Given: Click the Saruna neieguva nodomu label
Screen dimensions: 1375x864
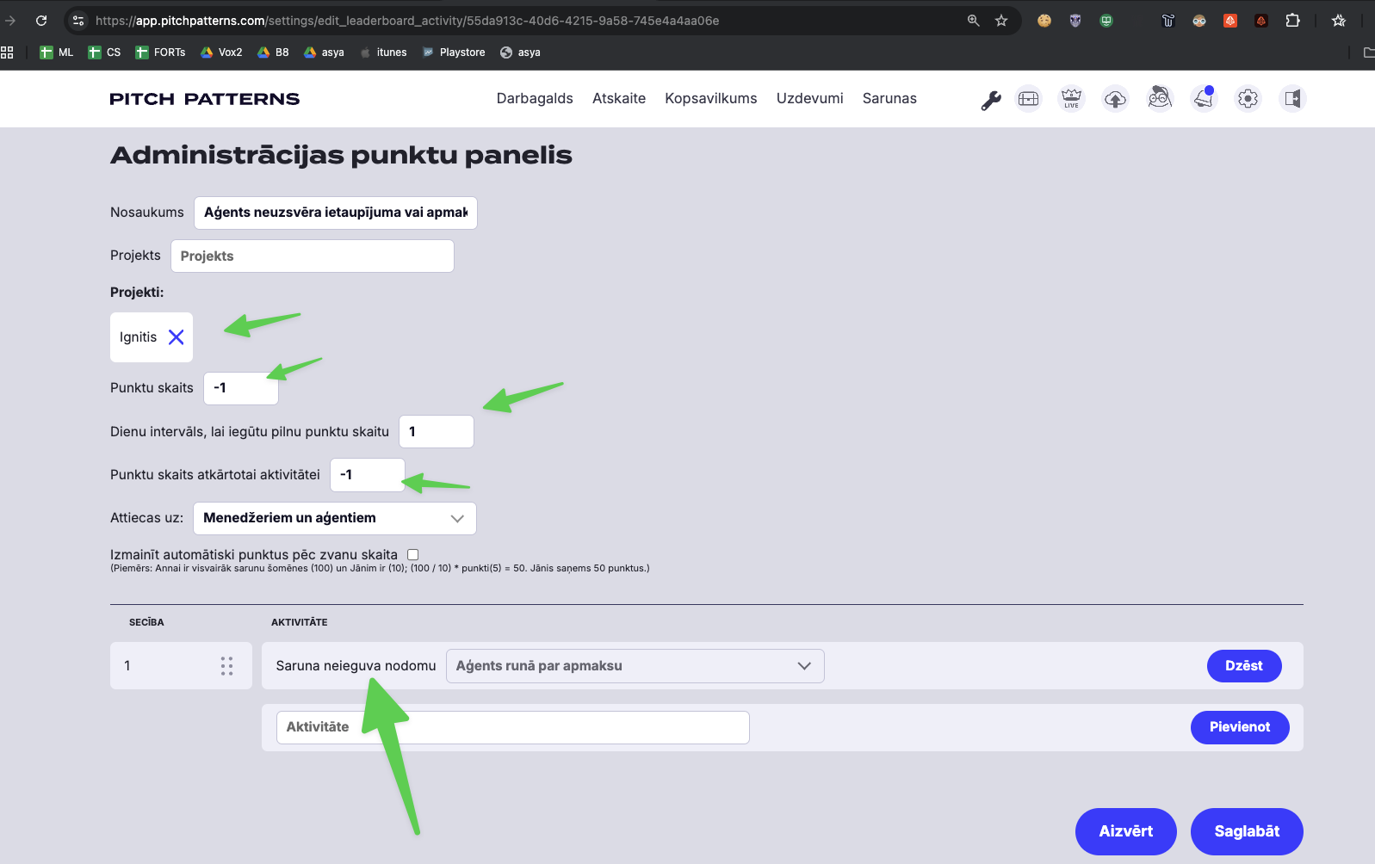Looking at the screenshot, I should pos(356,666).
